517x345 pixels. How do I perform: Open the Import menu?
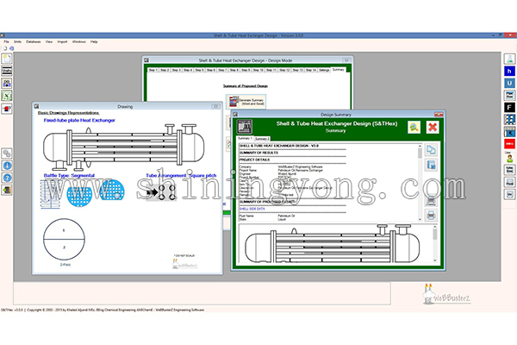[62, 41]
